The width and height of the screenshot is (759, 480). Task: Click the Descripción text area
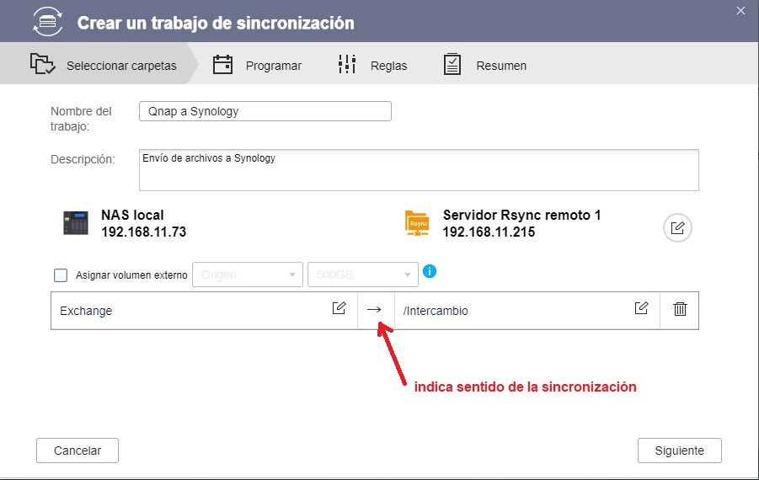click(x=418, y=170)
